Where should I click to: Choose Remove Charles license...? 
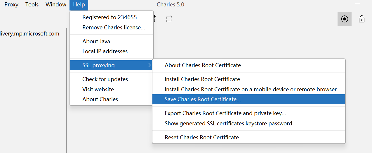point(112,28)
